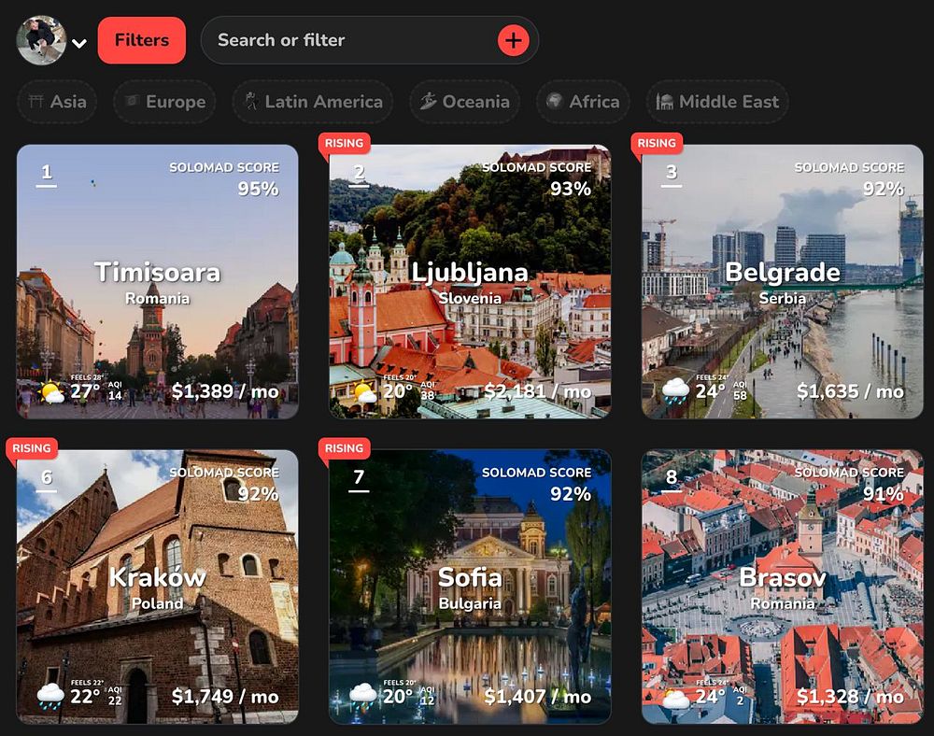The height and width of the screenshot is (736, 934).
Task: Open the Belgrade city card
Action: click(x=782, y=282)
